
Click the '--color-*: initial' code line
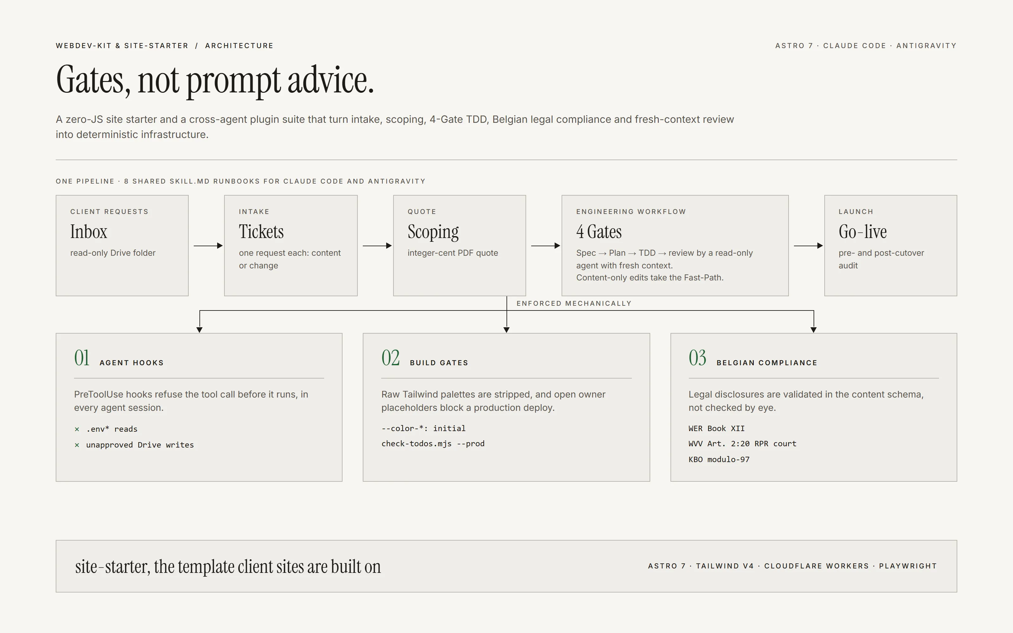pyautogui.click(x=423, y=429)
